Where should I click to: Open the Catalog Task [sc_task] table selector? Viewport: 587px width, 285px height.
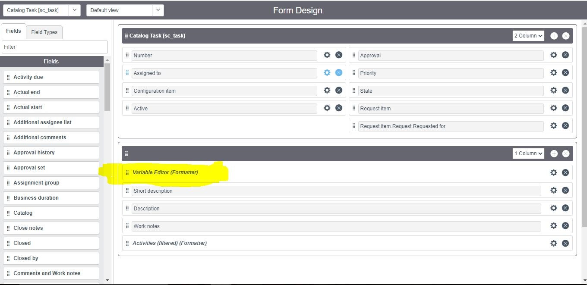click(x=36, y=10)
